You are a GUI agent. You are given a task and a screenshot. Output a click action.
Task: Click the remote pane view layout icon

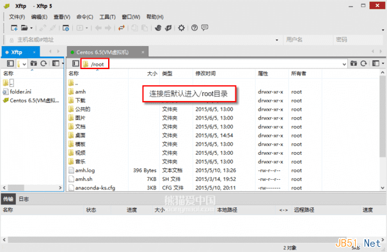[375, 64]
